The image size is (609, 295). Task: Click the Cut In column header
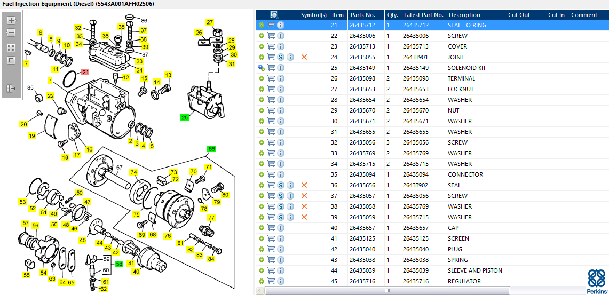tap(557, 15)
